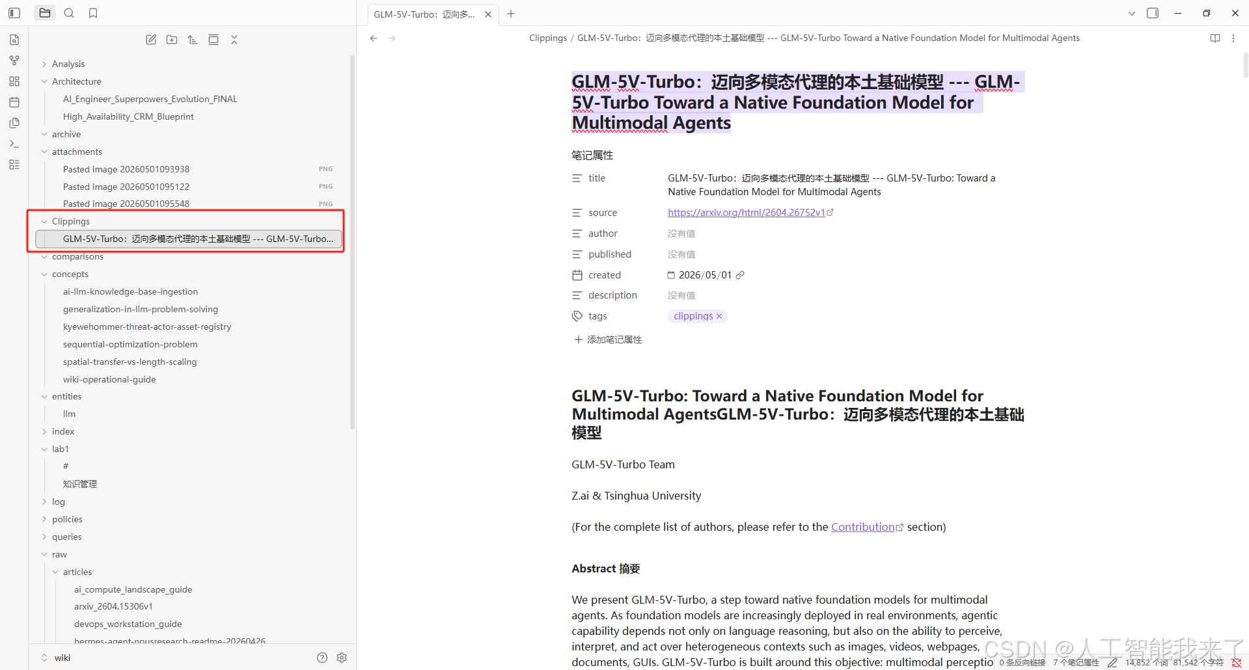Click the 7 个笔记属性 status item
Viewport: 1249px width, 670px height.
tap(1076, 662)
